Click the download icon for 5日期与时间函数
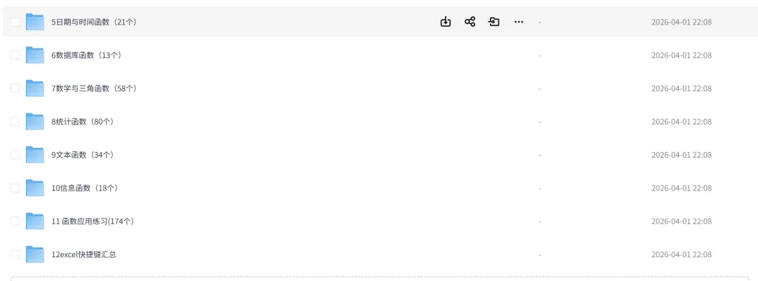Screen dimensions: 758x281 tap(445, 22)
